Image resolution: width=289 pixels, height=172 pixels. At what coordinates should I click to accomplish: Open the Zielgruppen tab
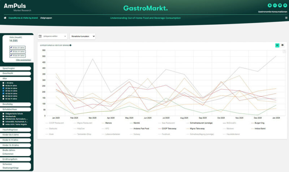(46, 18)
